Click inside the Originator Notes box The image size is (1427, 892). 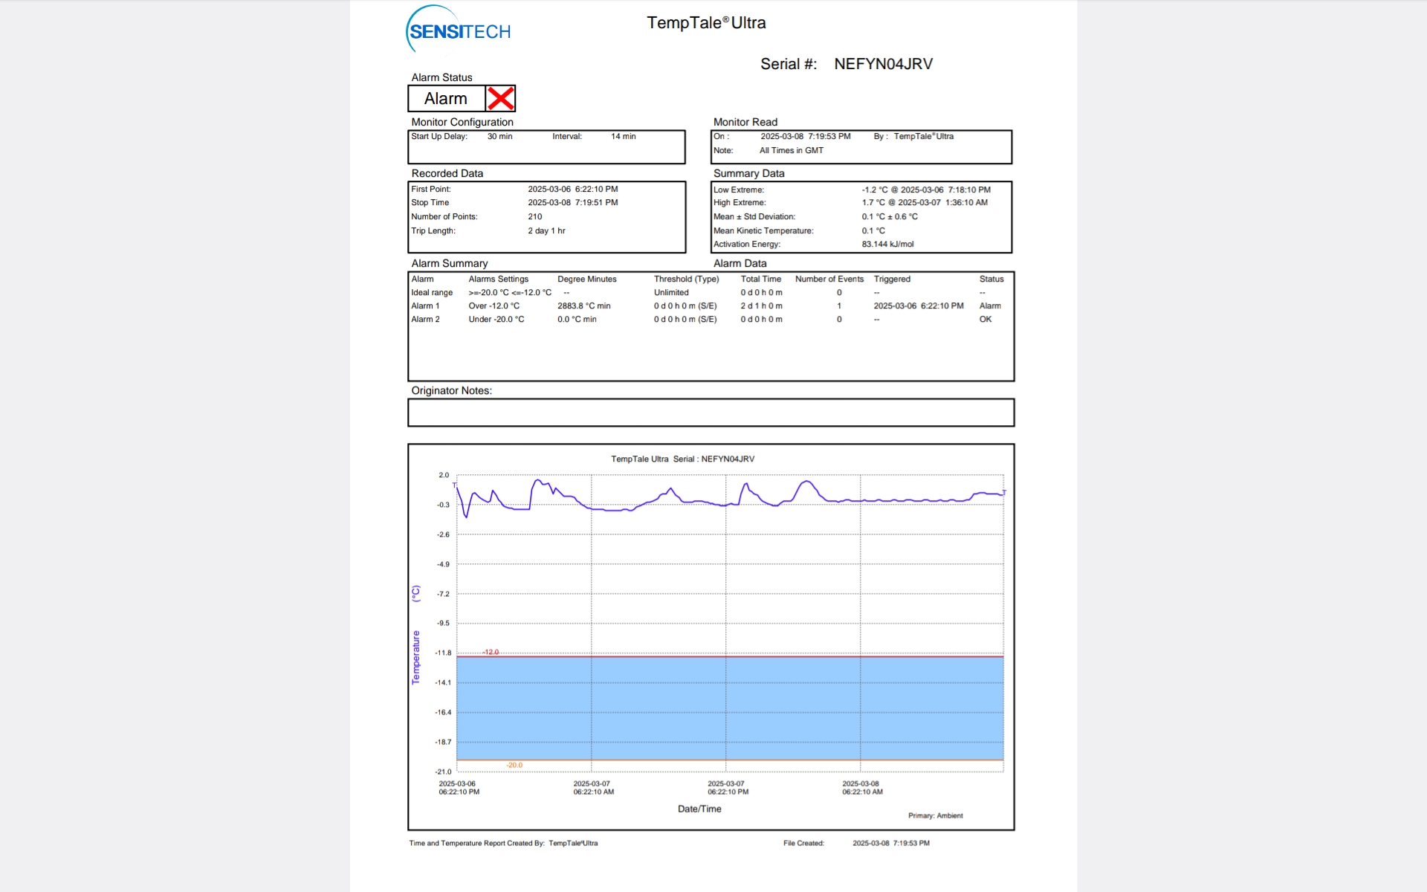click(x=711, y=413)
